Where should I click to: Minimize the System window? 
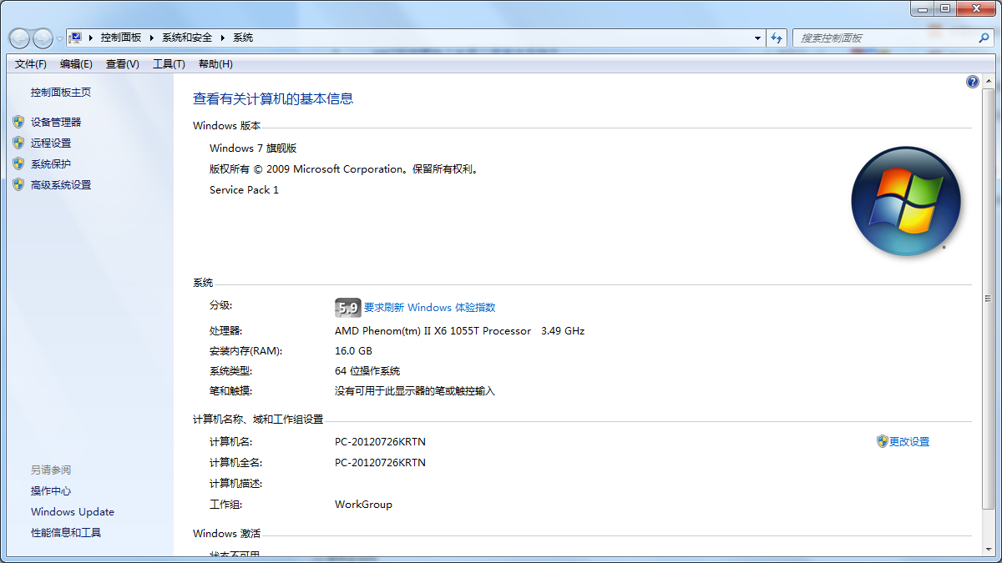tap(922, 8)
